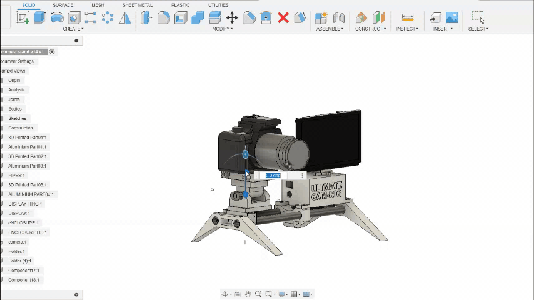Image resolution: width=534 pixels, height=300 pixels.
Task: Switch to the SURFACE tab
Action: point(63,5)
